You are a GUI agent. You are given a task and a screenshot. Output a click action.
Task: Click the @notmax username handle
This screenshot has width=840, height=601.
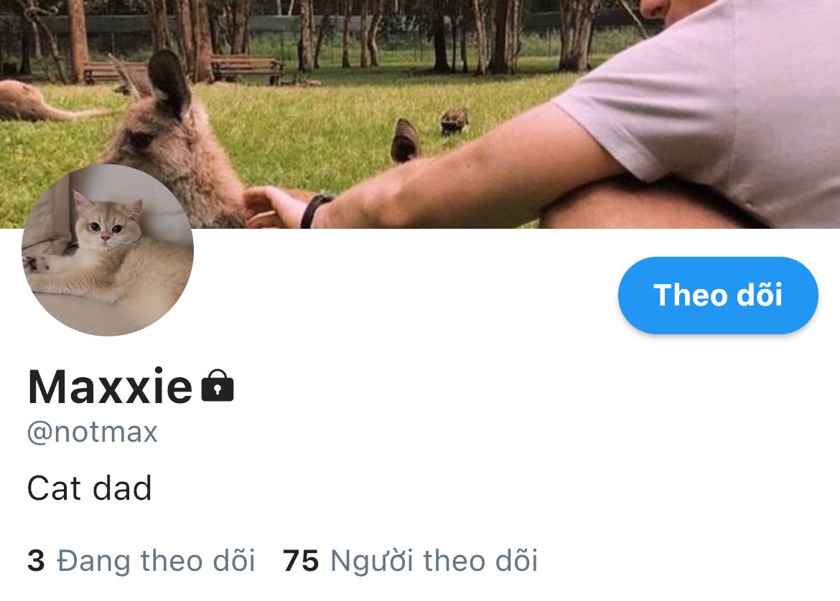(93, 432)
